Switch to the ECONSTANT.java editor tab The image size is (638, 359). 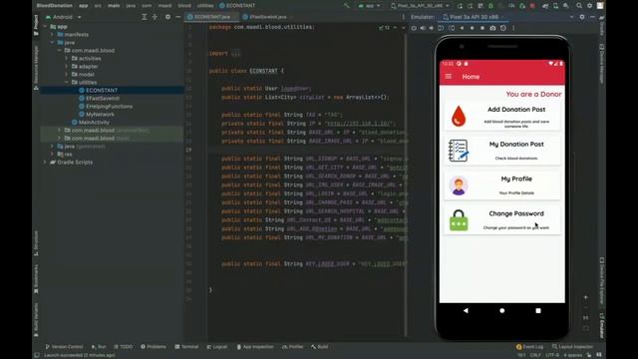coord(212,17)
